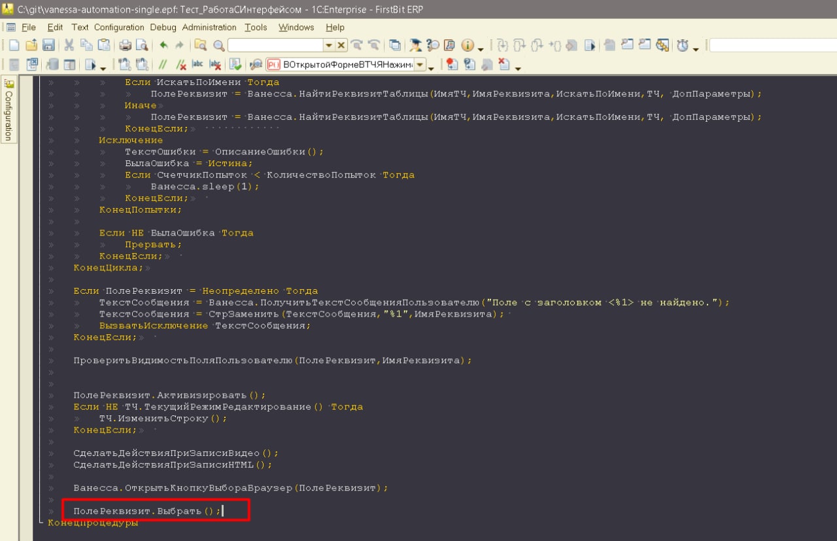Open the Debug menu
The image size is (837, 541).
[163, 27]
